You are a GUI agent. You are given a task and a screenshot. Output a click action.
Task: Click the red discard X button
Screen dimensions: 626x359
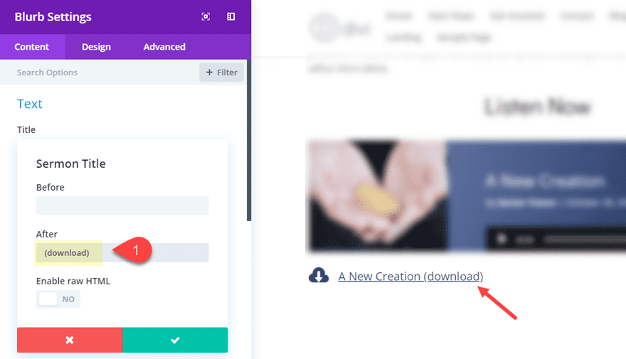(x=70, y=340)
